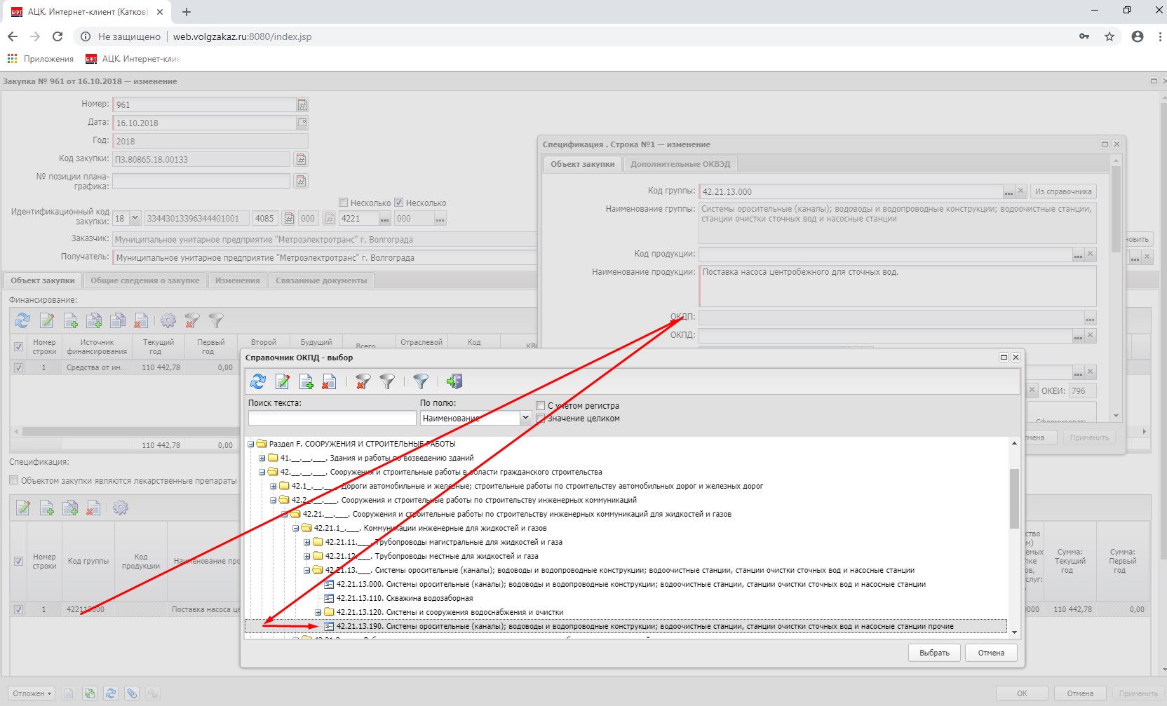Click delete record icon in ОКПД dialog
Screen dimensions: 1167x706
pyautogui.click(x=329, y=381)
